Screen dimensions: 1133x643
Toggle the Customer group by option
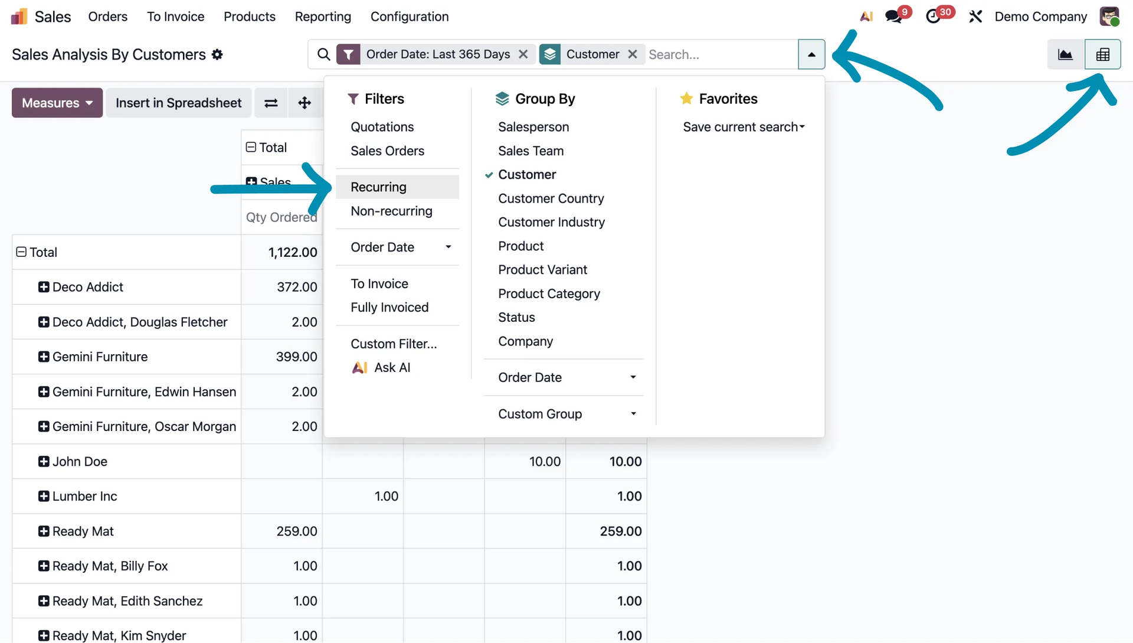(526, 175)
